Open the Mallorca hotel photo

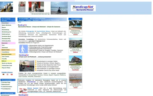point(75,43)
